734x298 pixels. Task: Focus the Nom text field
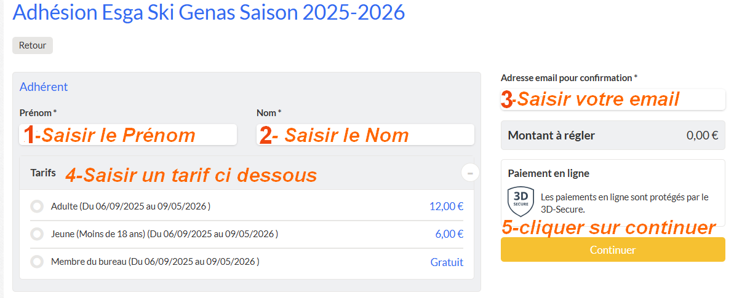point(365,135)
